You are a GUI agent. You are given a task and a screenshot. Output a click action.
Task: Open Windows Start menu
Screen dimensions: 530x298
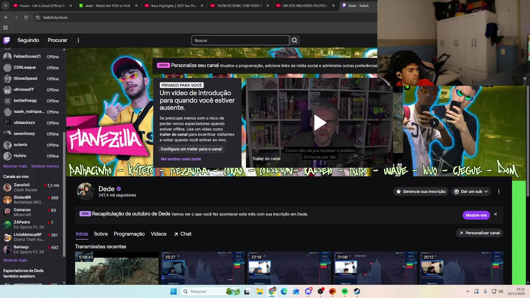[x=173, y=291]
